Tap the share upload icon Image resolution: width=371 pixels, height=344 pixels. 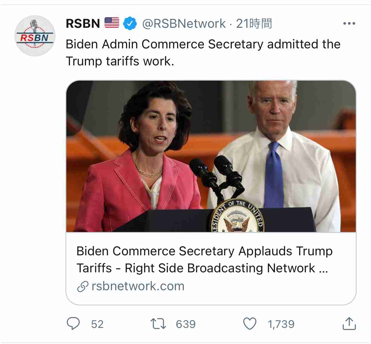point(349,324)
